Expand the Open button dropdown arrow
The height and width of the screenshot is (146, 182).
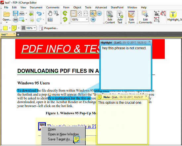(x=7, y=22)
